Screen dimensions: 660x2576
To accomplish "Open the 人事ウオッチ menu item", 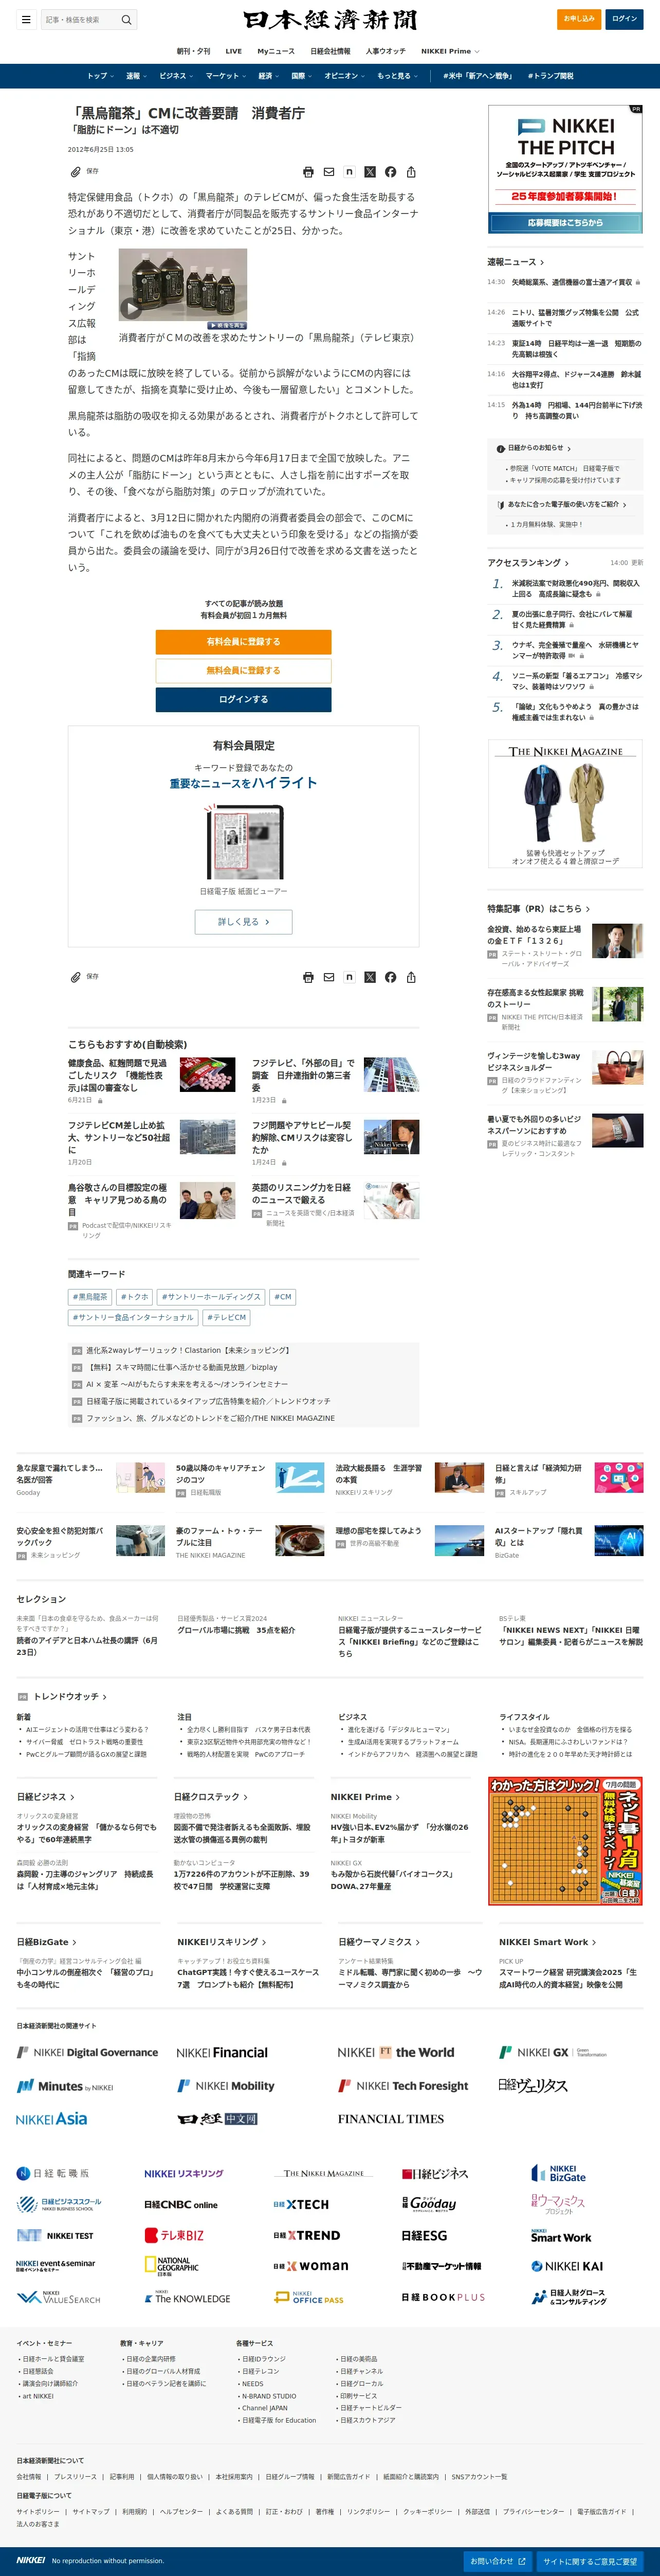I will click(386, 51).
